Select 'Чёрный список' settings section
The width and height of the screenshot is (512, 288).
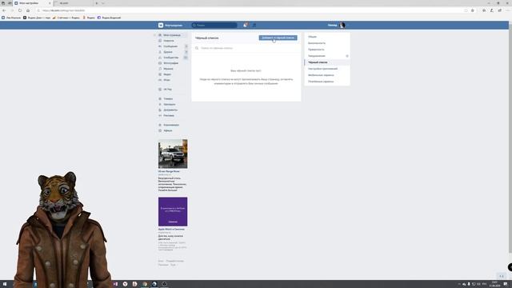pos(327,62)
